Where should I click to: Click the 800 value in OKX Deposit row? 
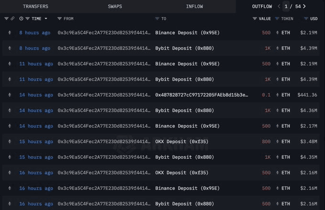coord(266,141)
